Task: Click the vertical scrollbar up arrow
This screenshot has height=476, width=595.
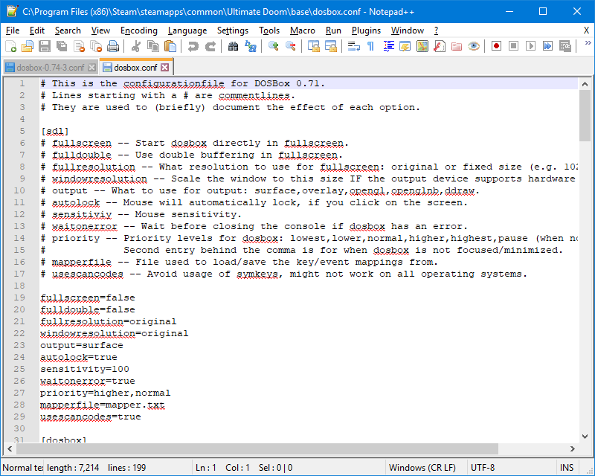Action: 585,84
